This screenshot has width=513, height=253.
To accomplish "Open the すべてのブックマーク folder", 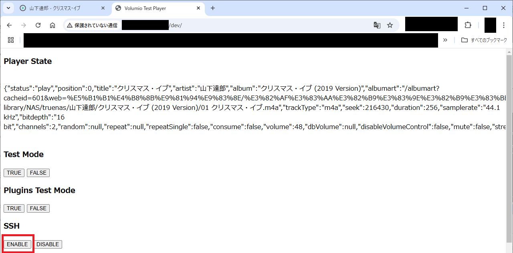I will (484, 40).
